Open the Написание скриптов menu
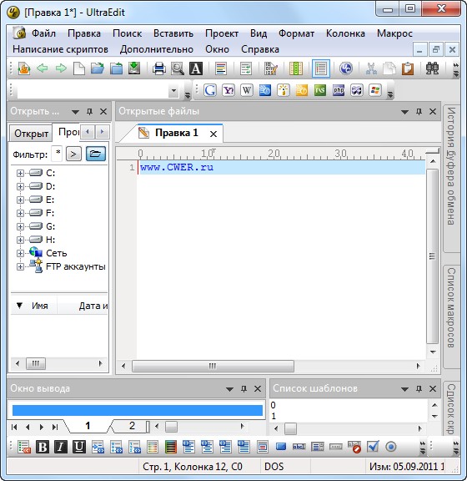 (60, 49)
